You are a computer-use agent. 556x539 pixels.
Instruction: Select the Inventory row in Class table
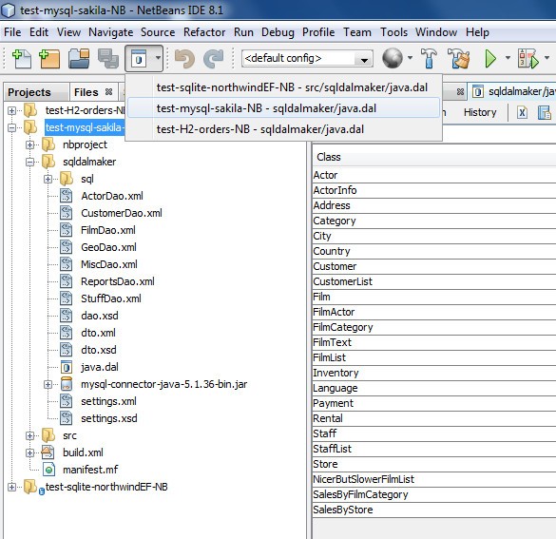(x=434, y=373)
